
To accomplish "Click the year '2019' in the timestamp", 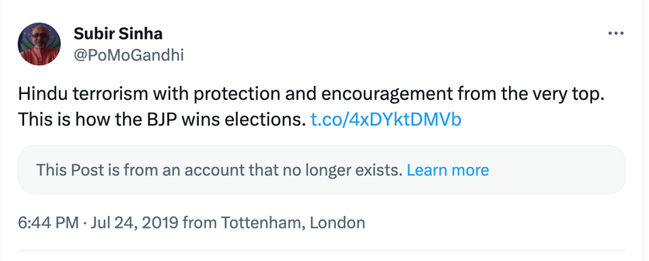I will pyautogui.click(x=163, y=223).
